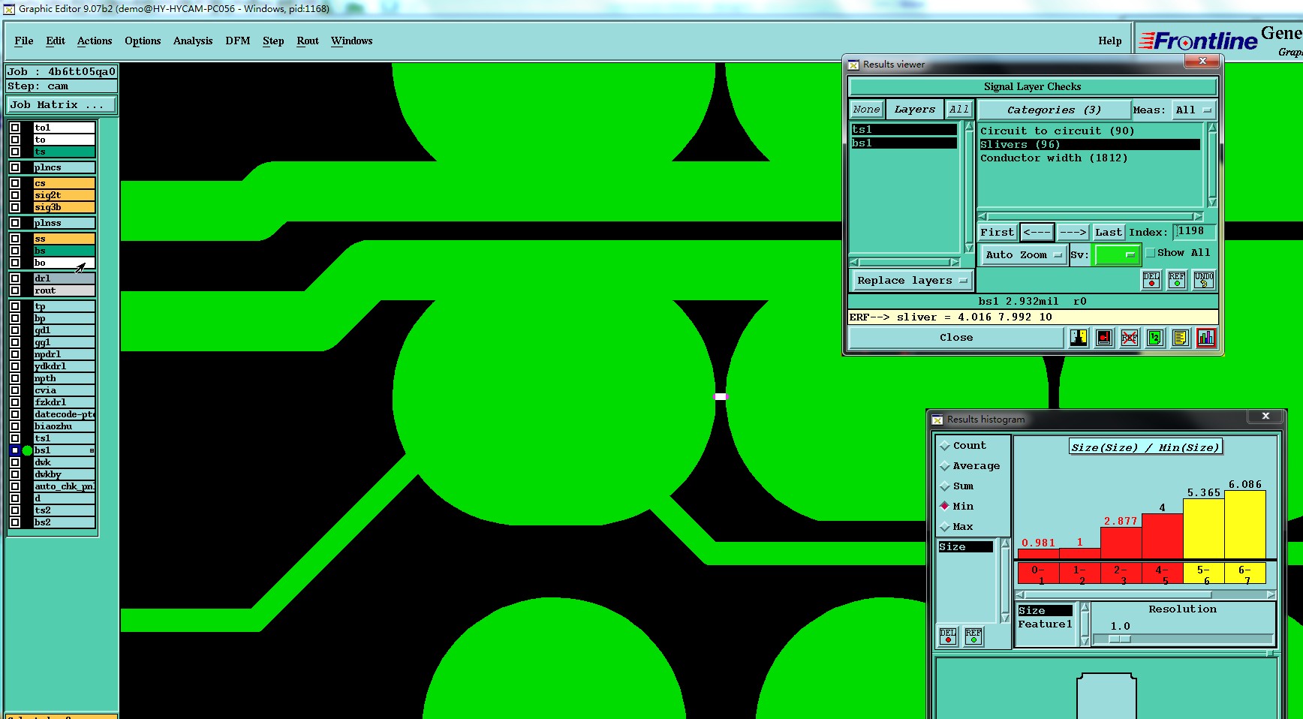
Task: Click the red 2-3 histogram range cell
Action: pyautogui.click(x=1121, y=574)
